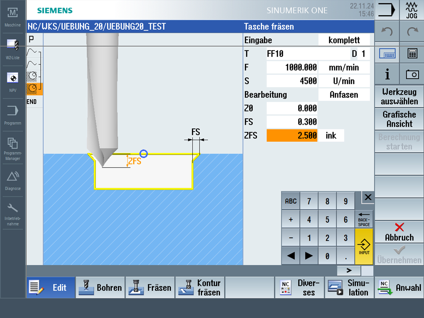
Task: Click the undo arrow icon
Action: [387, 31]
